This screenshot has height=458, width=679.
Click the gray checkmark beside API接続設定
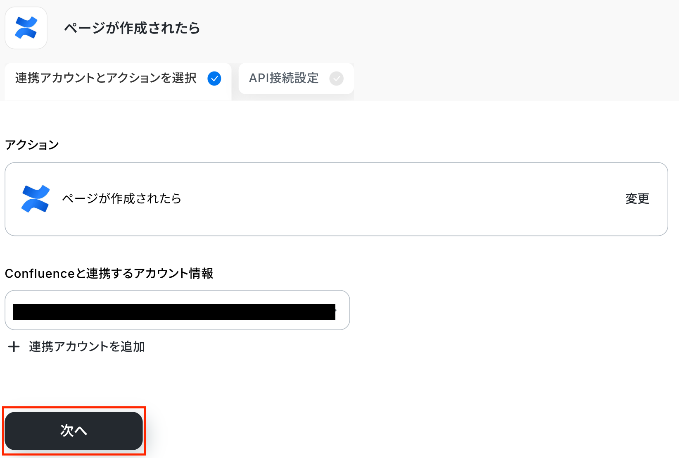[x=336, y=78]
